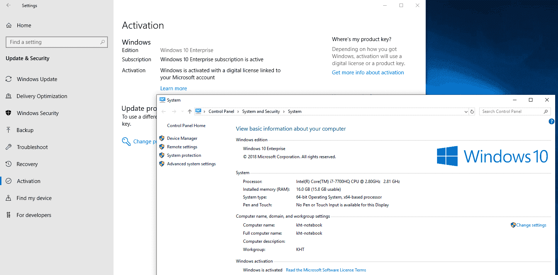Image resolution: width=558 pixels, height=275 pixels.
Task: Open recent locations dropdown in System window
Action: tap(182, 111)
